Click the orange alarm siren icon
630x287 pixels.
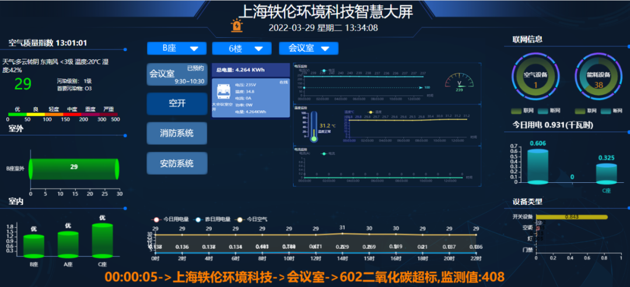coord(237,26)
